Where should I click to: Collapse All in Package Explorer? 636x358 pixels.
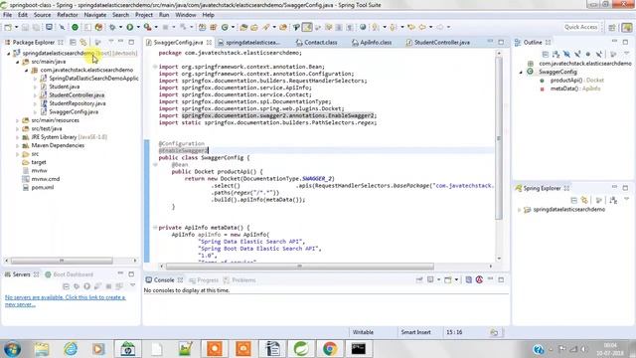click(73, 42)
